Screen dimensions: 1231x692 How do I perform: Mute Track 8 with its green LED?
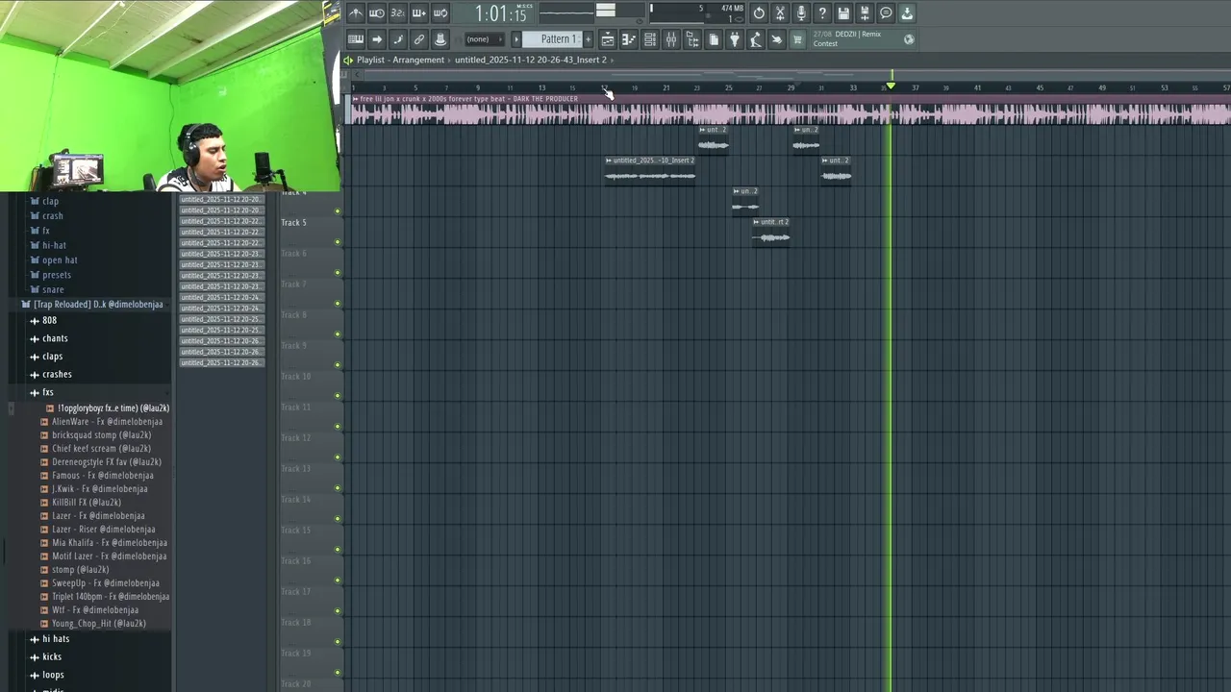pyautogui.click(x=338, y=334)
